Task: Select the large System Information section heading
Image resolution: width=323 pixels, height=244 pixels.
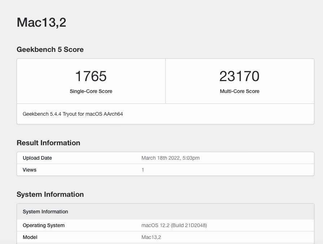Action: 50,194
